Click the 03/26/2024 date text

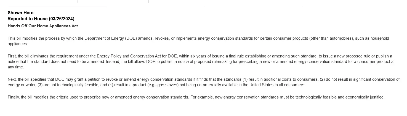pyautogui.click(x=62, y=19)
